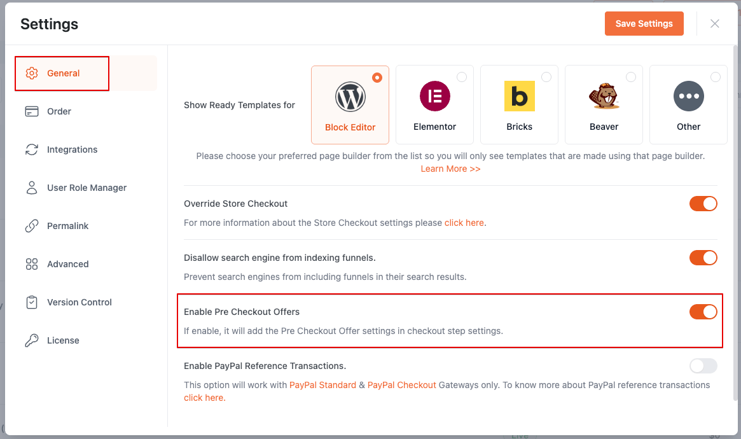This screenshot has height=439, width=741.
Task: Click the PayPal Standard link
Action: pyautogui.click(x=322, y=385)
